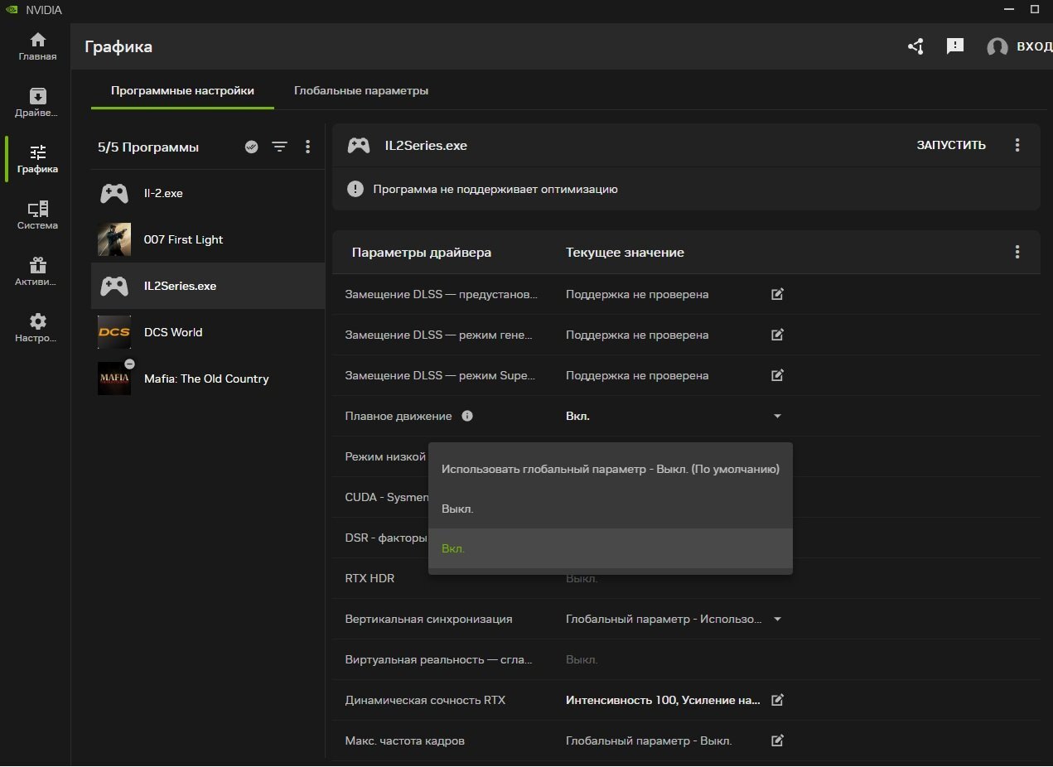Viewport: 1053px width, 767px height.
Task: Open the Вертикальная синхронизация dropdown arrow
Action: click(777, 619)
